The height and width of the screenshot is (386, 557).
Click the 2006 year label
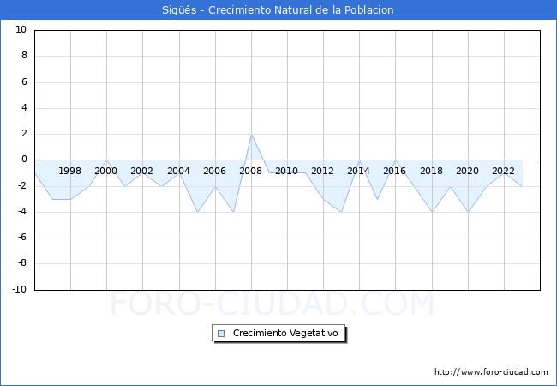tap(214, 171)
